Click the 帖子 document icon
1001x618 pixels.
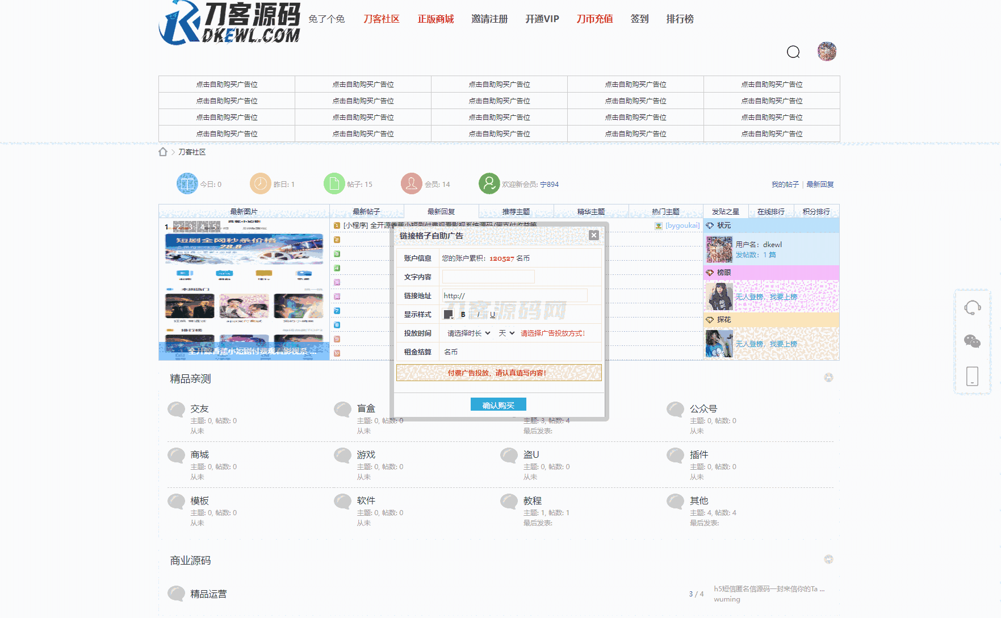click(x=334, y=183)
